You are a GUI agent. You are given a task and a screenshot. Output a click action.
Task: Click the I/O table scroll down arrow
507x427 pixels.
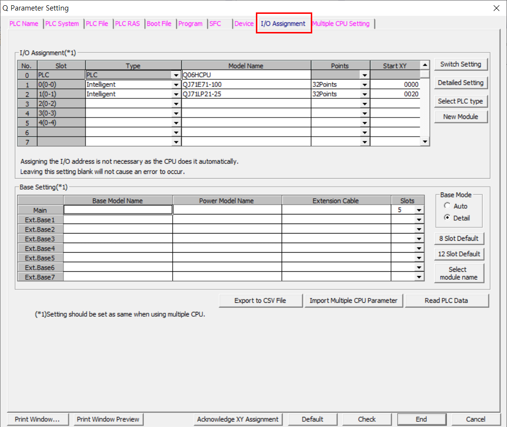425,142
